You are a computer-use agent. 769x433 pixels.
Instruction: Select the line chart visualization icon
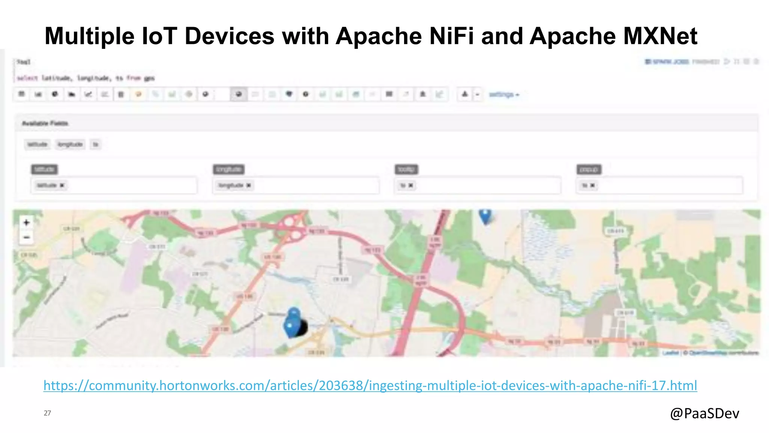click(88, 94)
